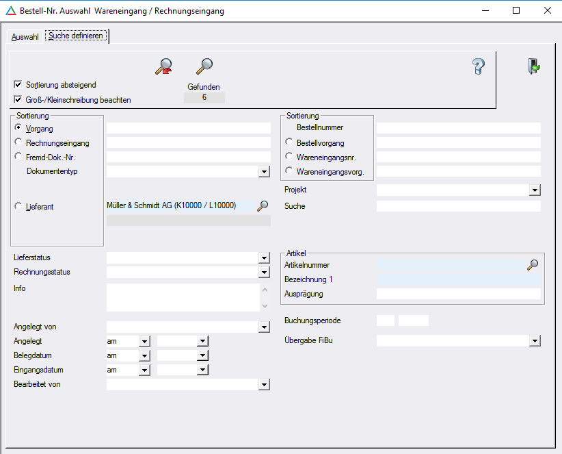Click into the Suche text field

click(x=458, y=206)
